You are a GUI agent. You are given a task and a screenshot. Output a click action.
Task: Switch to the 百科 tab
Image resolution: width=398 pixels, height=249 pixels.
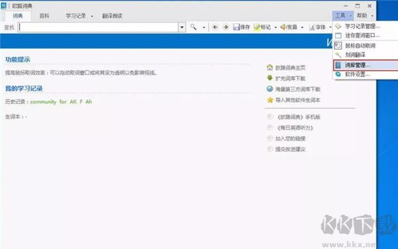point(44,16)
